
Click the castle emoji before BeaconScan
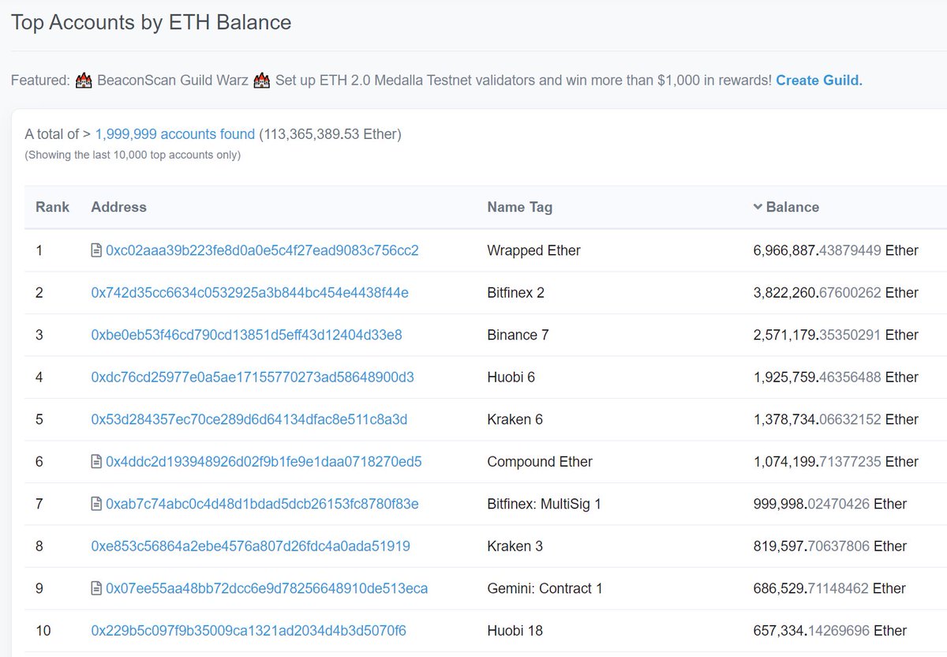coord(84,81)
